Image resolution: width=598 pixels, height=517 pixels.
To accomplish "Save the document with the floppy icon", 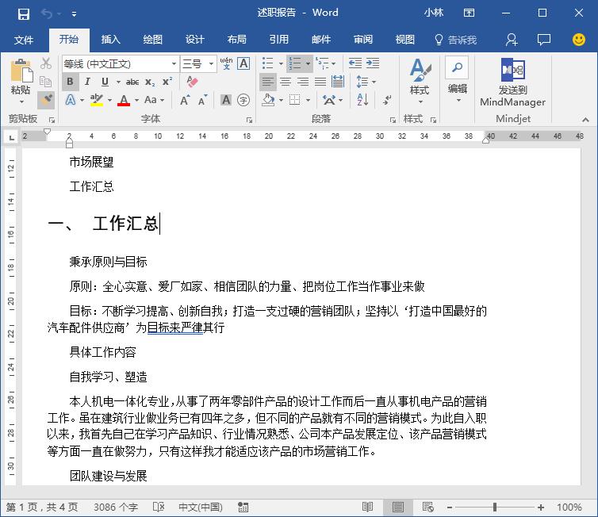I will click(x=23, y=14).
